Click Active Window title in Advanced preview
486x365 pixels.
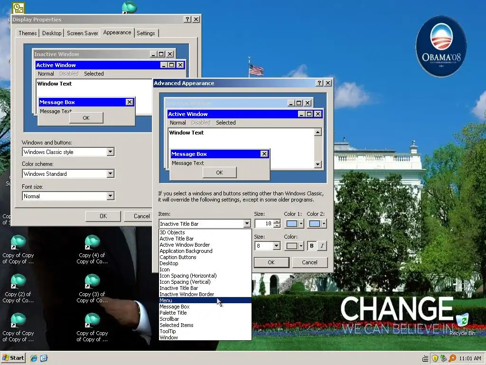point(188,114)
